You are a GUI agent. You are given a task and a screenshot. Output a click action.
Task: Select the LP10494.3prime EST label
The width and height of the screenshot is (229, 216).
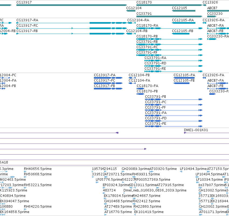click(193, 169)
